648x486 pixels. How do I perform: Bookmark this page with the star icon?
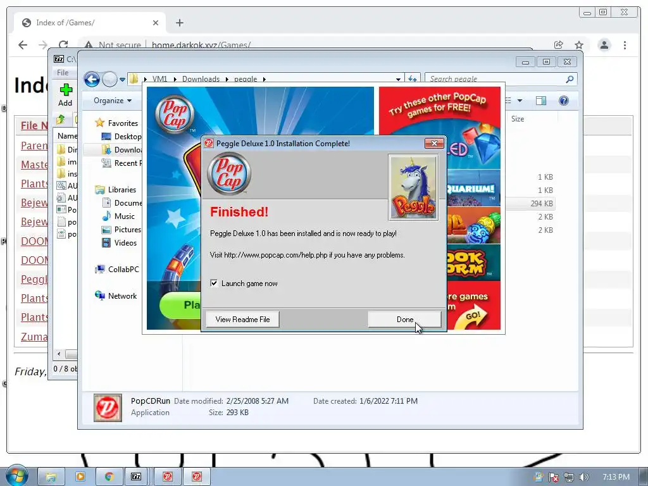pyautogui.click(x=579, y=45)
